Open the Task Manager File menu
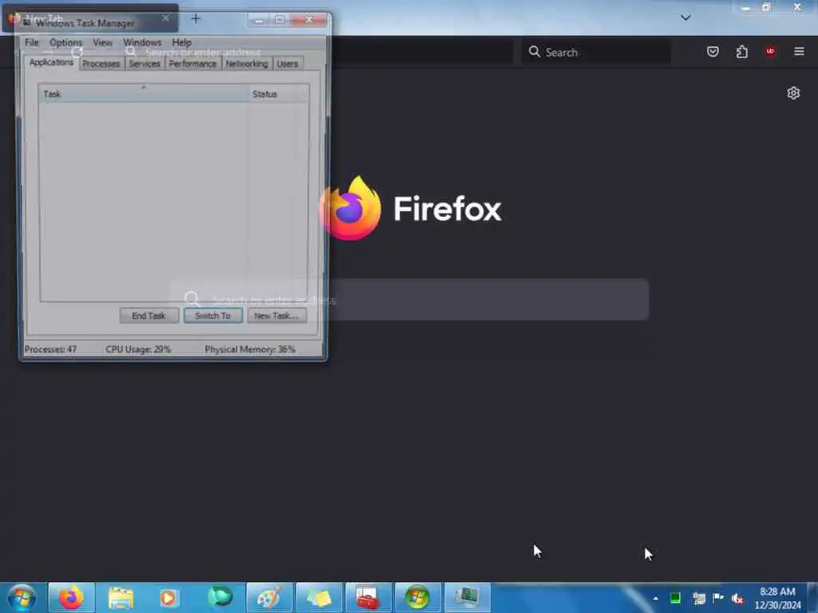The image size is (818, 613). tap(32, 43)
